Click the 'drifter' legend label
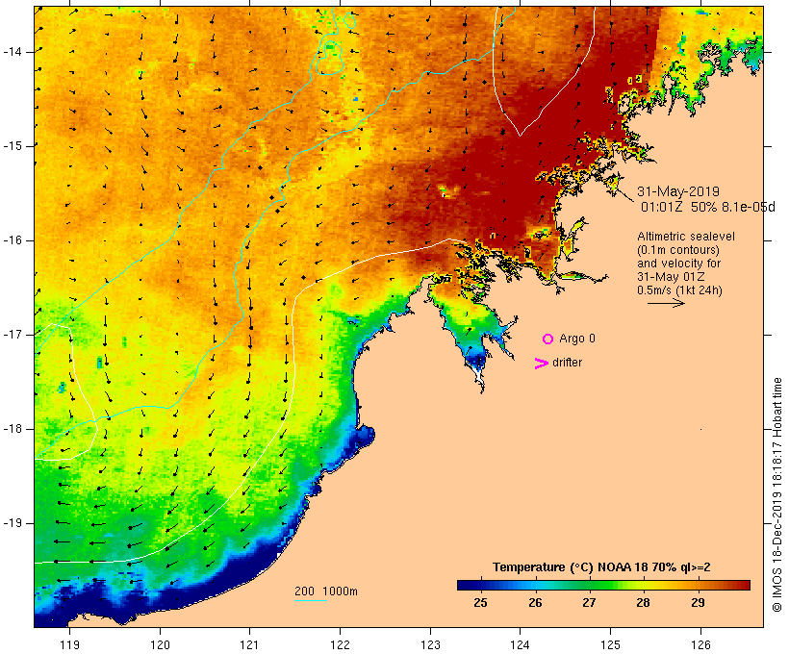Viewport: 789px width, 654px height. tap(567, 363)
